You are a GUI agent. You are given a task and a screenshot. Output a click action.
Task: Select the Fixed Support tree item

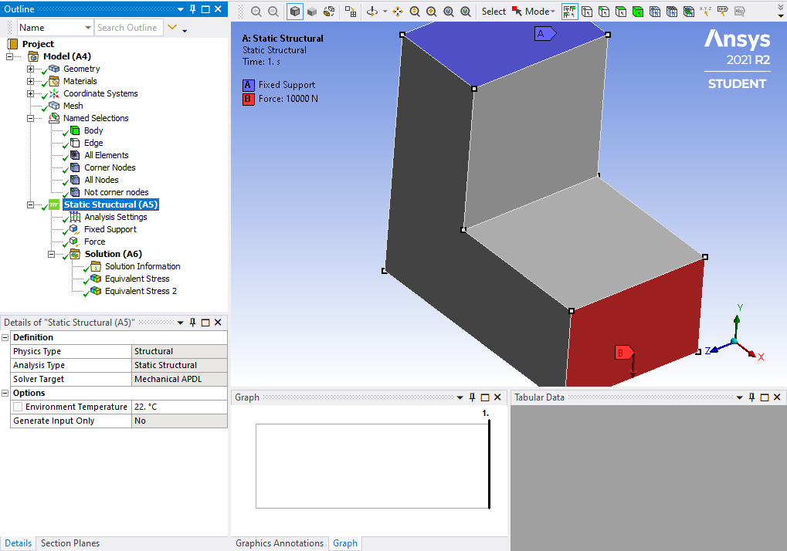point(110,229)
